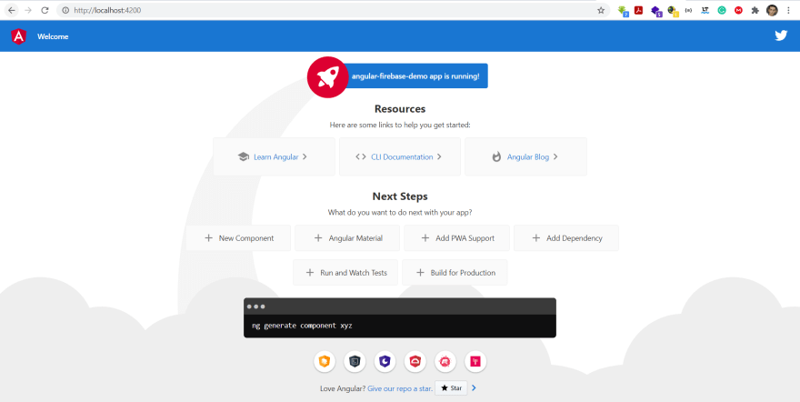The height and width of the screenshot is (402, 800).
Task: Open the pink spiky badge circle logo link
Action: 445,362
